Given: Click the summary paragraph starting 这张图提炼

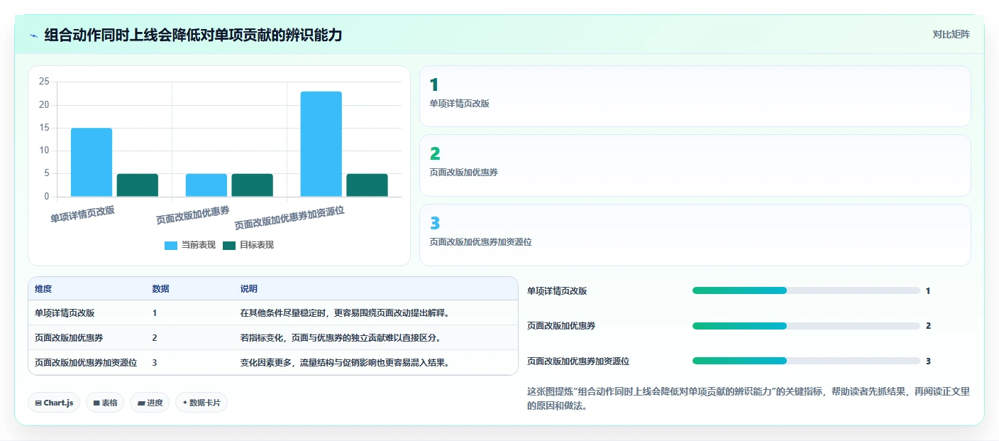Looking at the screenshot, I should pyautogui.click(x=748, y=399).
